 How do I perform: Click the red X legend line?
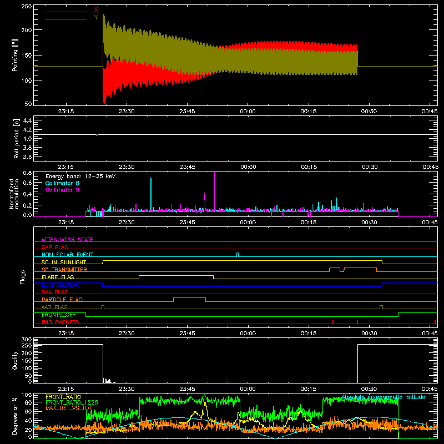tap(66, 12)
